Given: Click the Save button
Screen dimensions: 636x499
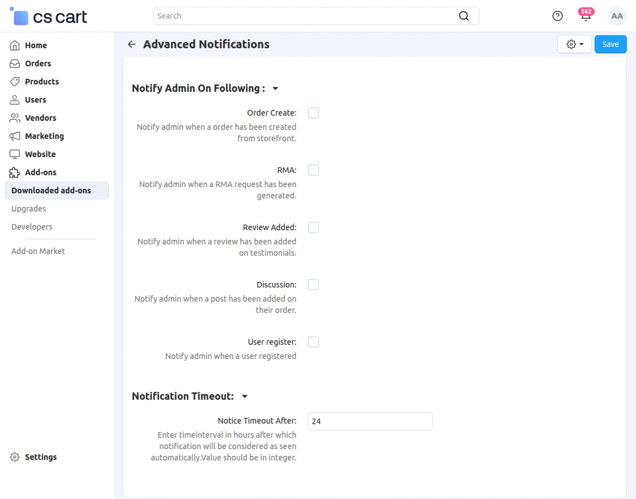Looking at the screenshot, I should (610, 44).
